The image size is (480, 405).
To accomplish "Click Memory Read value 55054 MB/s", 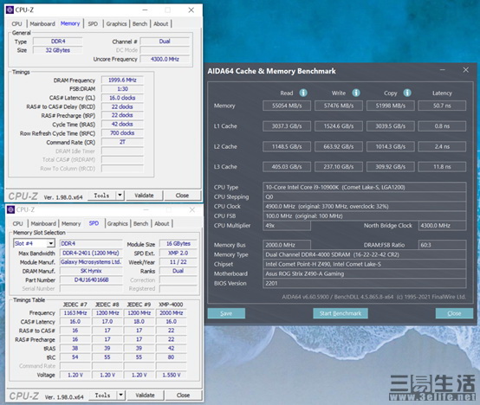I will pyautogui.click(x=287, y=106).
